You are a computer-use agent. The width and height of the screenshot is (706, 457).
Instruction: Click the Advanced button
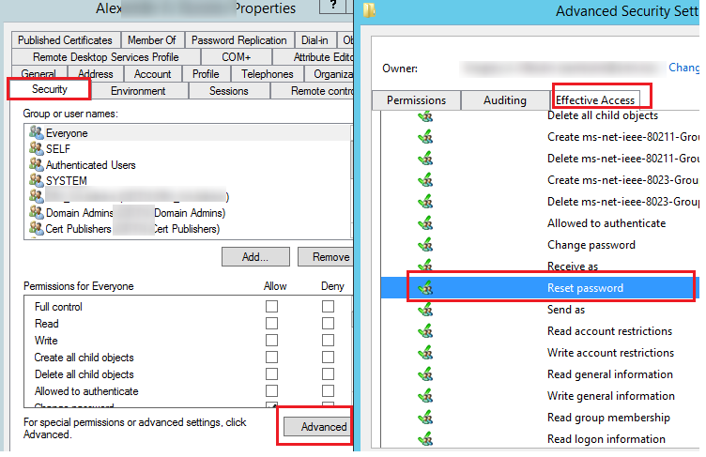pyautogui.click(x=316, y=427)
